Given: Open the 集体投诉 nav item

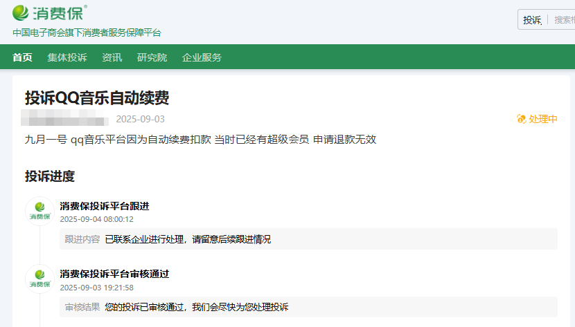Looking at the screenshot, I should [x=67, y=57].
